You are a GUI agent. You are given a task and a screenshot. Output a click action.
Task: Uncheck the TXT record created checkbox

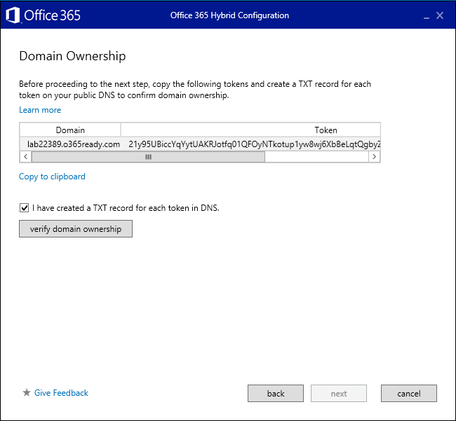(x=24, y=208)
